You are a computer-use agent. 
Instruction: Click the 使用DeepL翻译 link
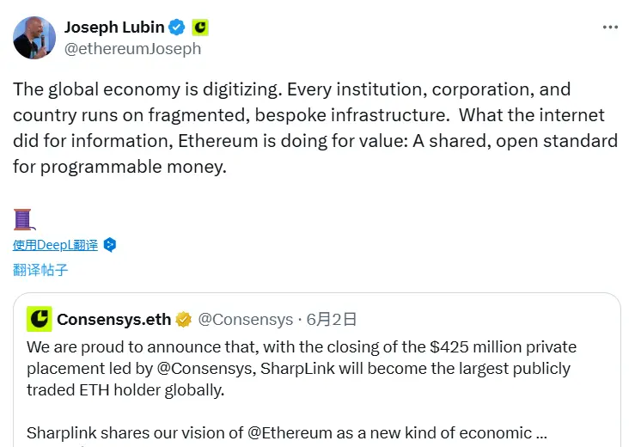coord(56,245)
